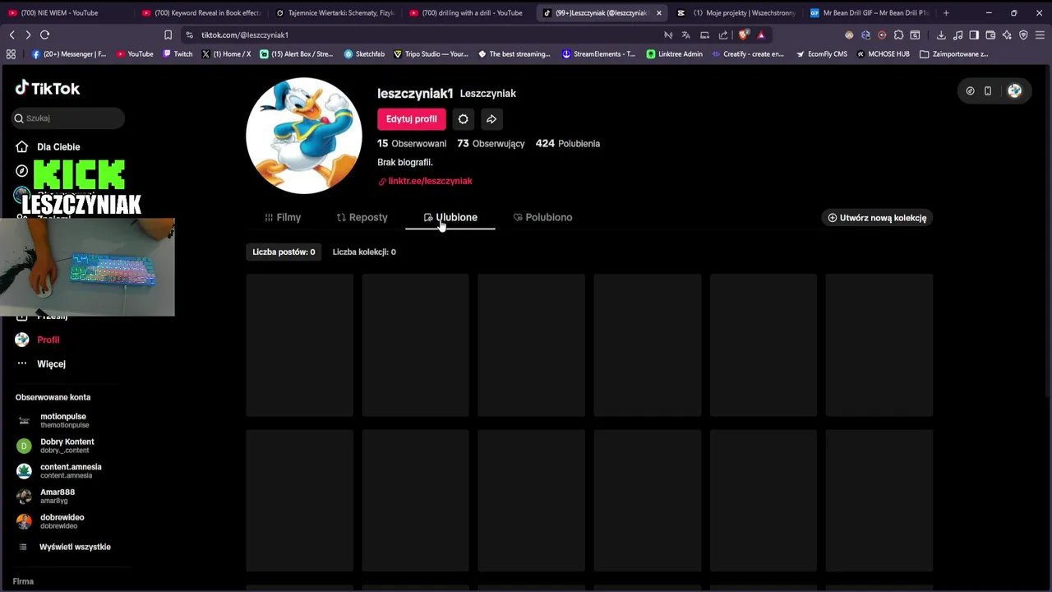Open the compass Explore icon in sidebar
Image resolution: width=1052 pixels, height=592 pixels.
click(x=22, y=171)
